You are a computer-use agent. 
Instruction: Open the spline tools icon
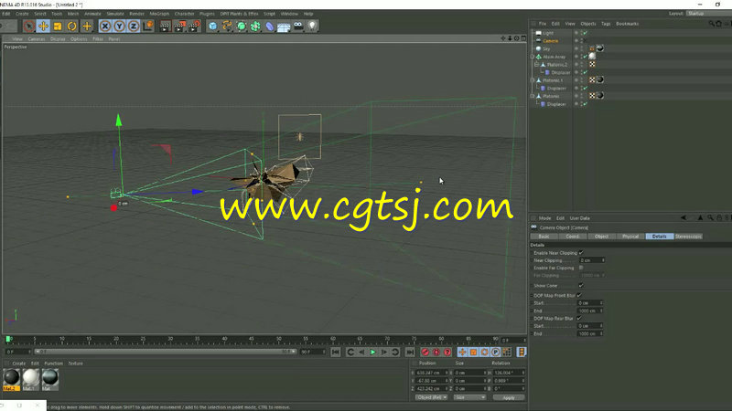(227, 26)
